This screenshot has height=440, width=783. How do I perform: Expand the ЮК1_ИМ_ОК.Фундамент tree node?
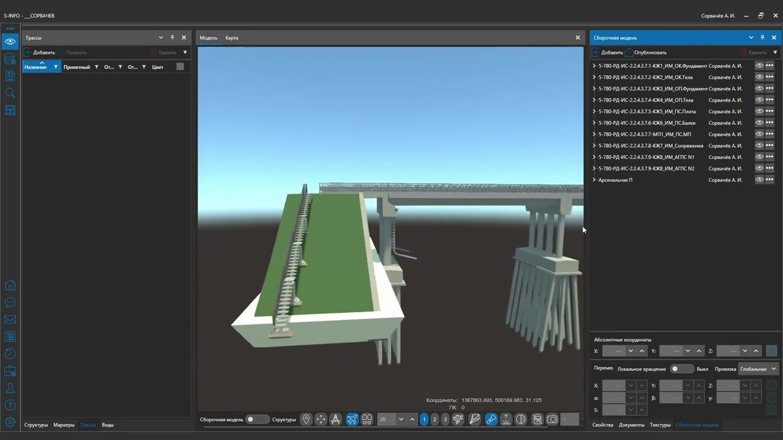click(594, 65)
